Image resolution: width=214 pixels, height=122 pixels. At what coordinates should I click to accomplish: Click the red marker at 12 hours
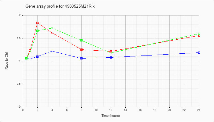[111, 52]
